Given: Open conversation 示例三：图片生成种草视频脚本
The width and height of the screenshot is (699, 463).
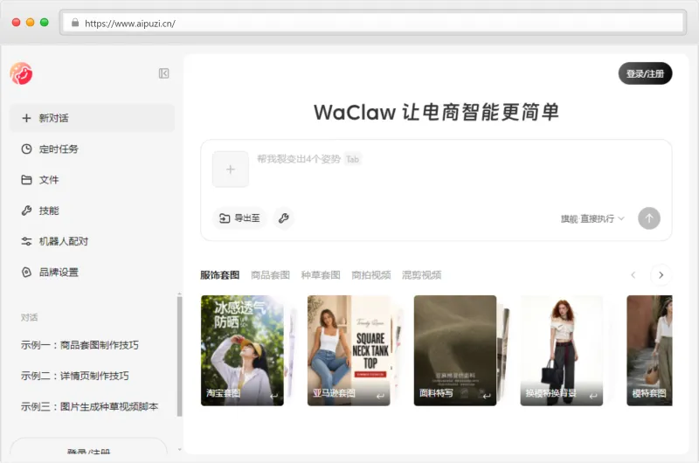Looking at the screenshot, I should (x=90, y=406).
